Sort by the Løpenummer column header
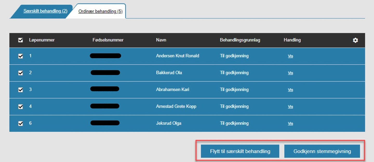This screenshot has height=162, width=374. click(42, 40)
